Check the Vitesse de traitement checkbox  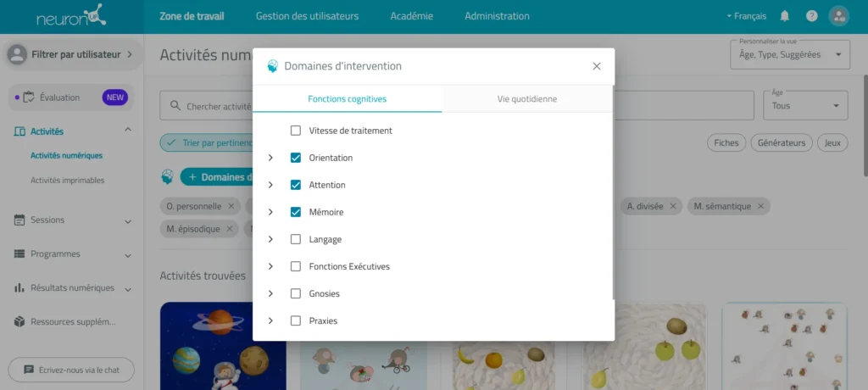click(296, 131)
